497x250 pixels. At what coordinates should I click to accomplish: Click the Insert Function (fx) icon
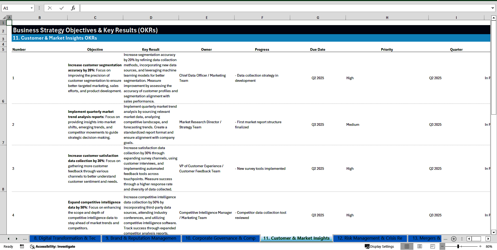[73, 8]
